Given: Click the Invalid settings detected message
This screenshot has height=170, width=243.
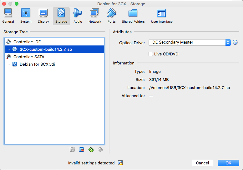Looking at the screenshot, I should coord(91,163).
